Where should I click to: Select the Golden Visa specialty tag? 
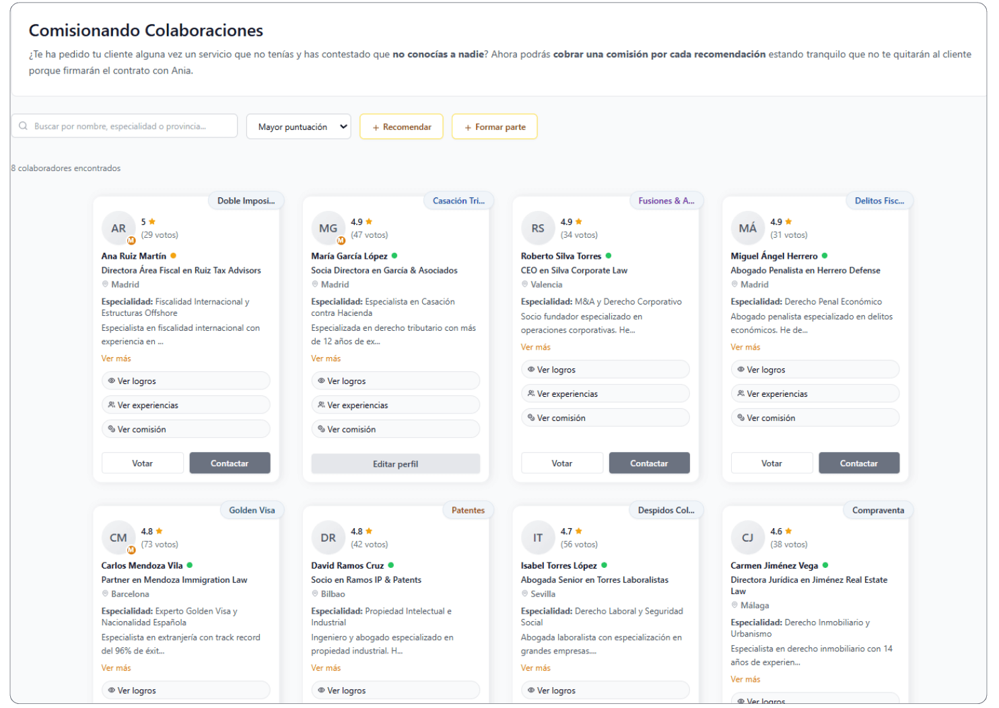point(252,510)
